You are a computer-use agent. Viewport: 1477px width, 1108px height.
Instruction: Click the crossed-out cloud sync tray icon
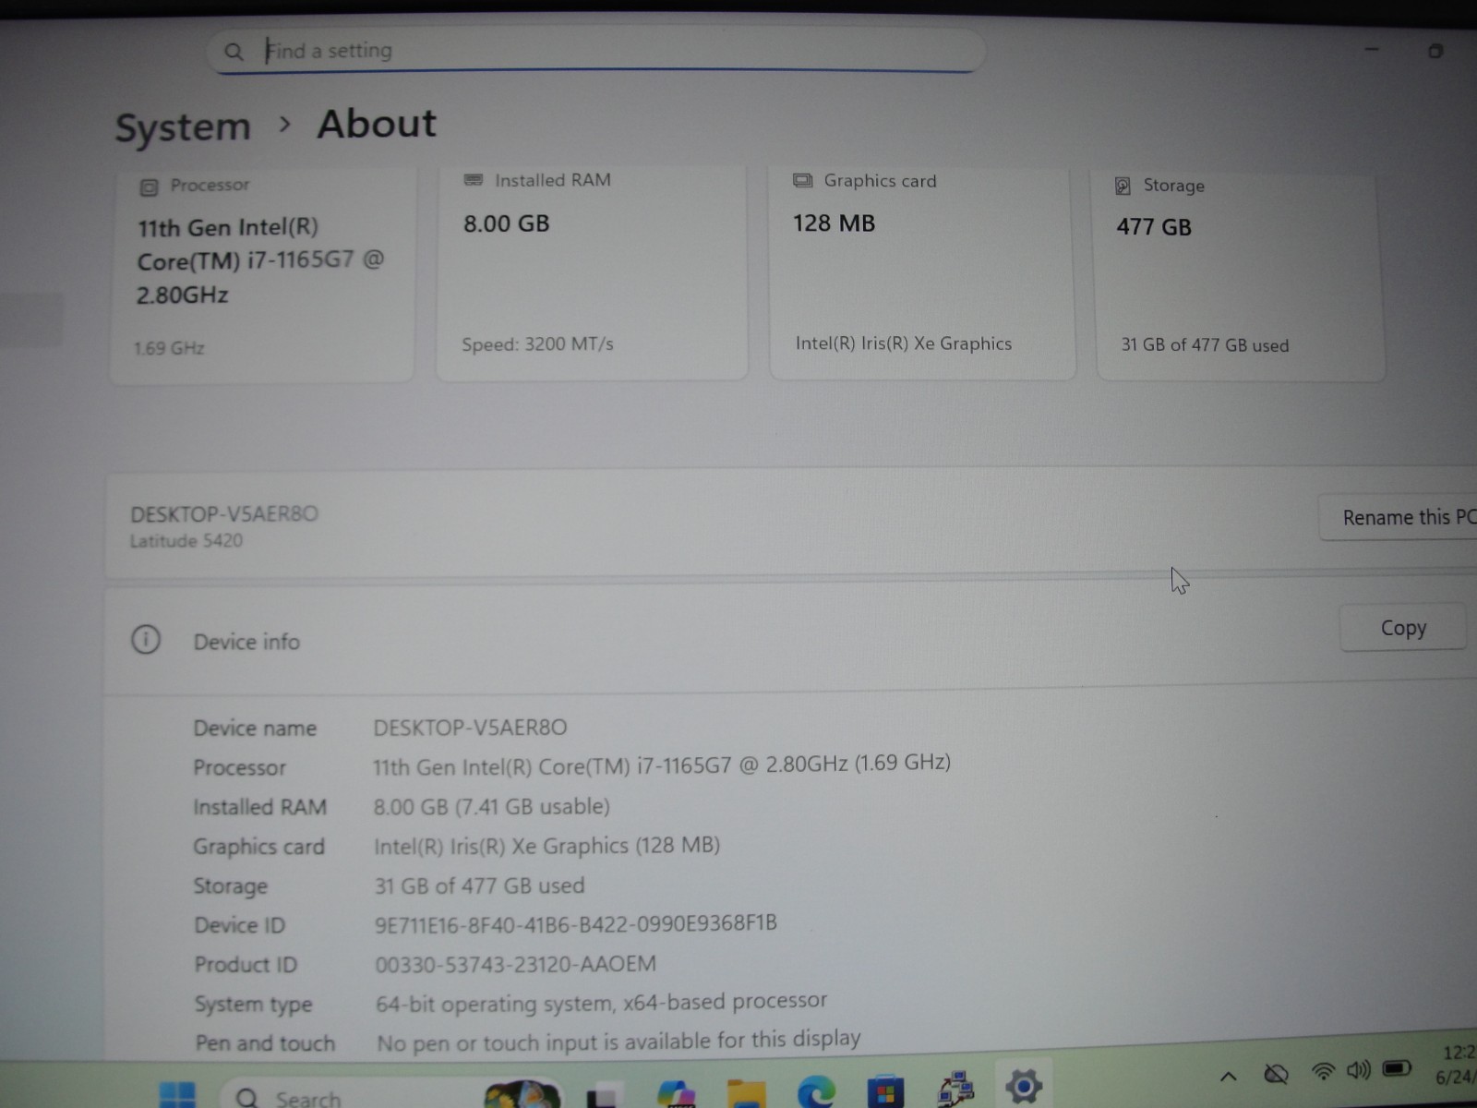point(1276,1074)
